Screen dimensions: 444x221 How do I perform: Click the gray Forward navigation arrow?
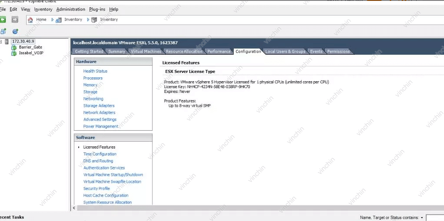click(15, 20)
